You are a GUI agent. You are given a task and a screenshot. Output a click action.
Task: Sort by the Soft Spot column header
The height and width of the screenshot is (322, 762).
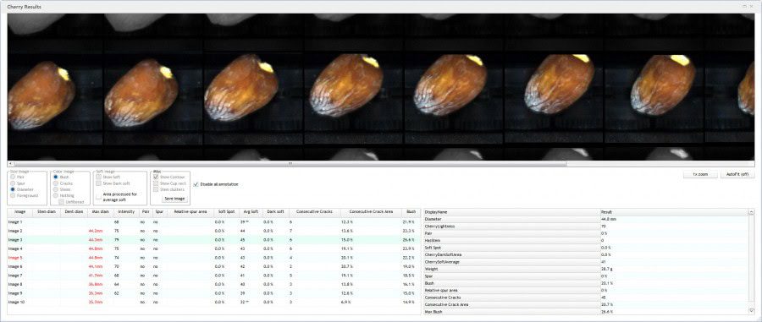(226, 212)
